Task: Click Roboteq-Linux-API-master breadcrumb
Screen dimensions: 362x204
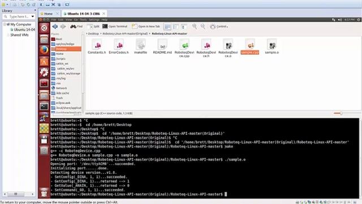Action: coord(170,33)
